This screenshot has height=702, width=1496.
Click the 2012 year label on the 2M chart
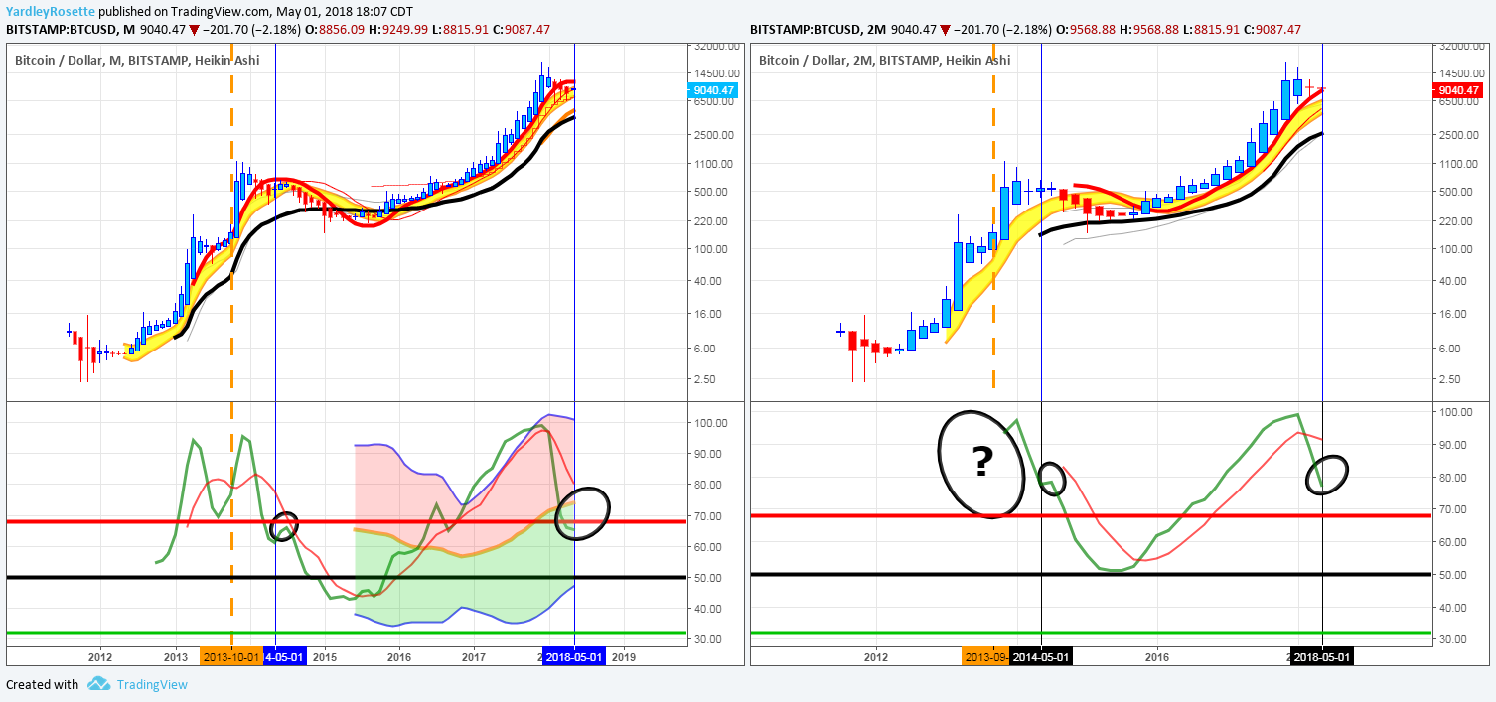click(x=875, y=656)
